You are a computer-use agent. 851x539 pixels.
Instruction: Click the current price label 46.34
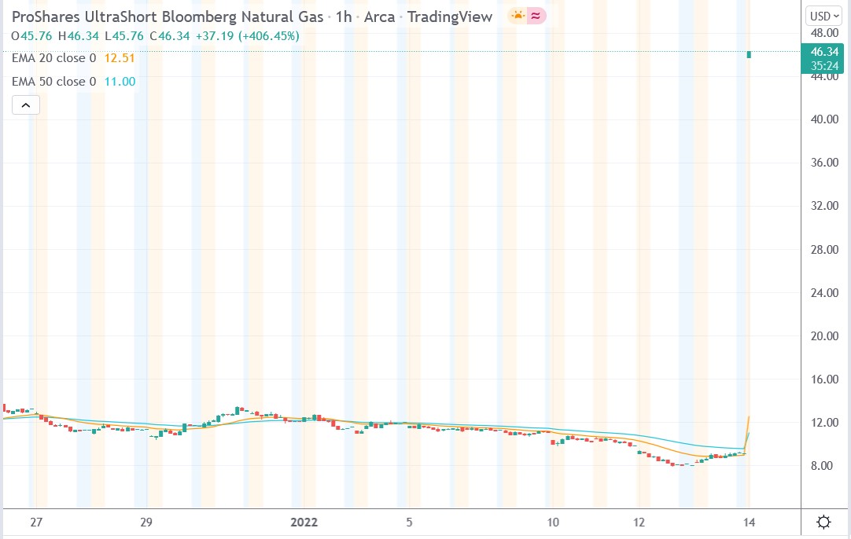[823, 52]
